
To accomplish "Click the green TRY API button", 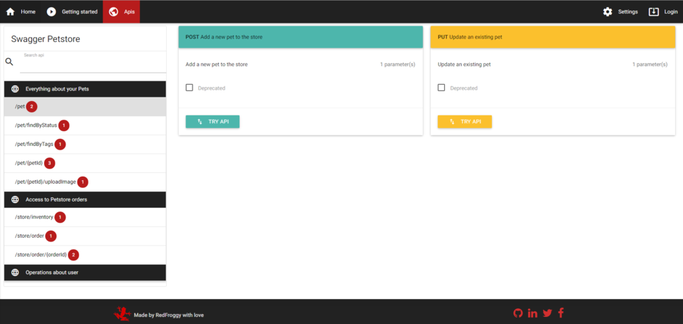I will coord(212,122).
